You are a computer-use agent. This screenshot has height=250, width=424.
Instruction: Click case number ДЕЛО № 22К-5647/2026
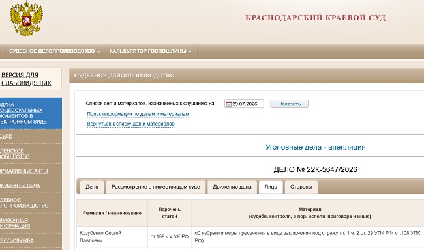315,169
